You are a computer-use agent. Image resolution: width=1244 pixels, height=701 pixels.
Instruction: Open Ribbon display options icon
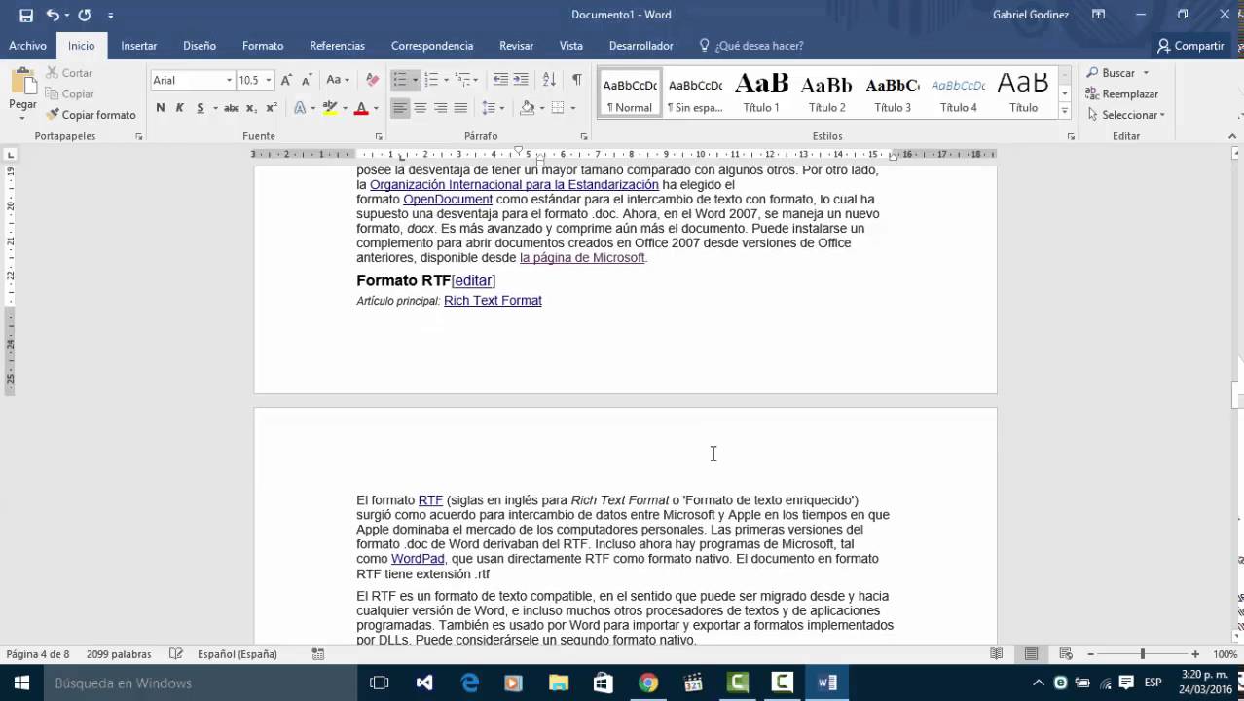tap(1098, 15)
